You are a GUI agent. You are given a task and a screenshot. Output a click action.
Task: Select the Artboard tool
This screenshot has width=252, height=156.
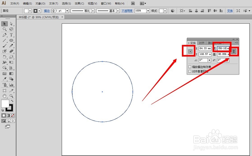point(5,91)
